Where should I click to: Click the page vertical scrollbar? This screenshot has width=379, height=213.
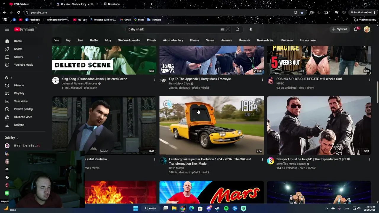pyautogui.click(x=377, y=92)
